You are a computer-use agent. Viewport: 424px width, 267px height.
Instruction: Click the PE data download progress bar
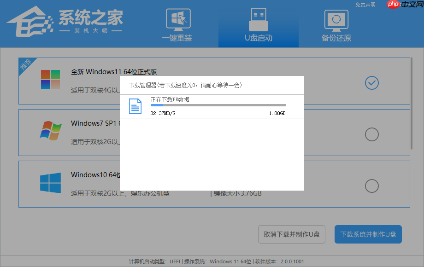coord(218,104)
